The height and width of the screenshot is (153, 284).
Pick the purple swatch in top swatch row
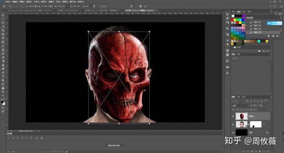(244, 16)
